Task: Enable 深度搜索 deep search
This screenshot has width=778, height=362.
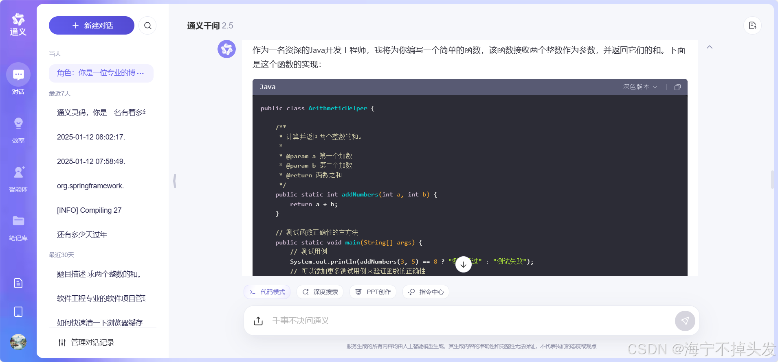Action: pyautogui.click(x=320, y=292)
